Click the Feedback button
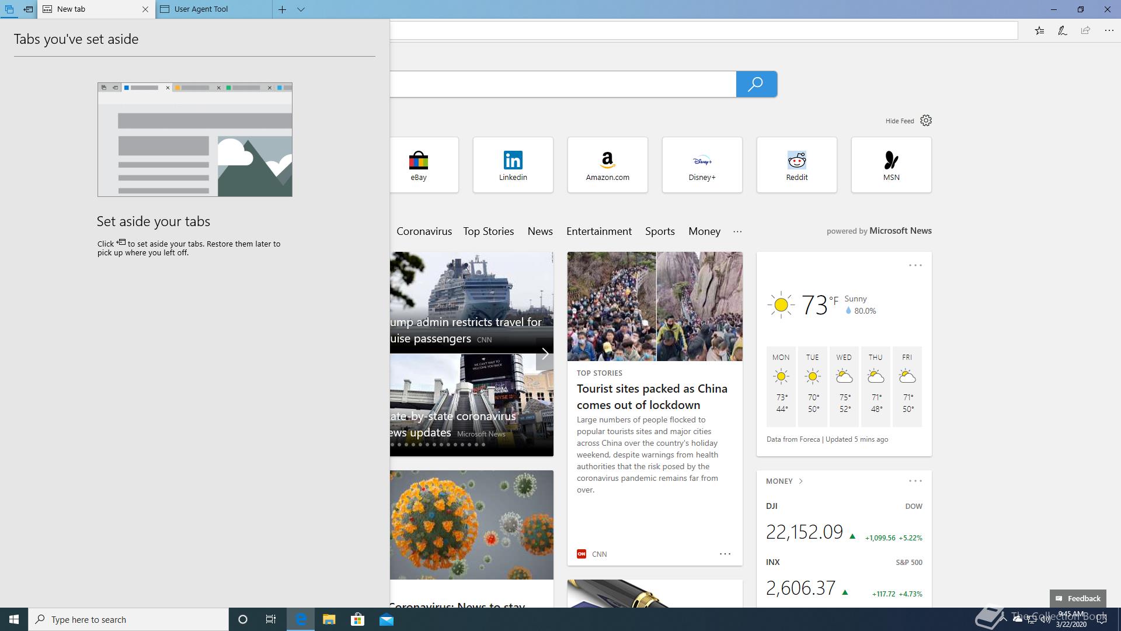1121x631 pixels. [1077, 598]
